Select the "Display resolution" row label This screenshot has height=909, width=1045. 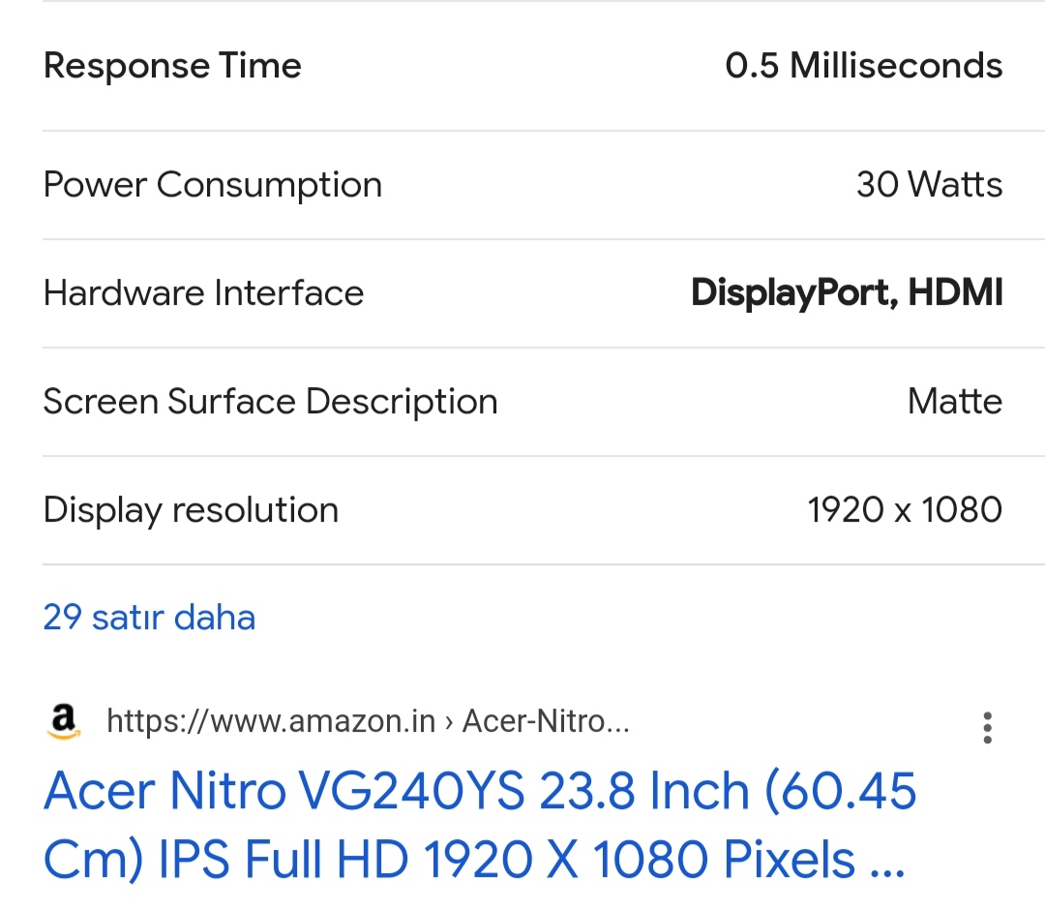click(x=191, y=510)
